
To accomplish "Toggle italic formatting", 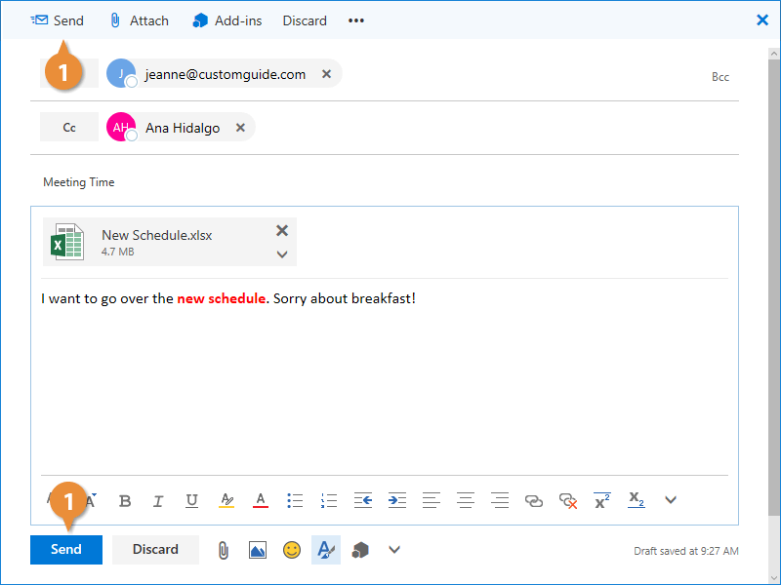I will click(x=158, y=500).
